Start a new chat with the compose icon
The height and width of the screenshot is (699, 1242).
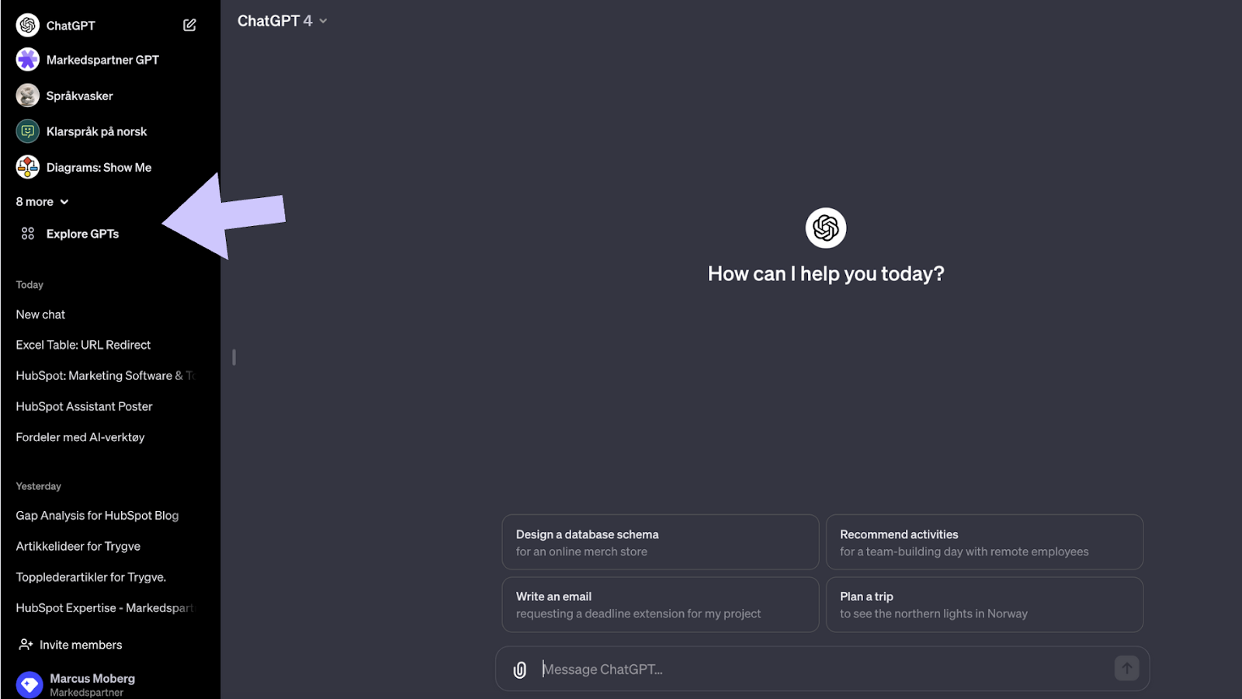click(189, 25)
